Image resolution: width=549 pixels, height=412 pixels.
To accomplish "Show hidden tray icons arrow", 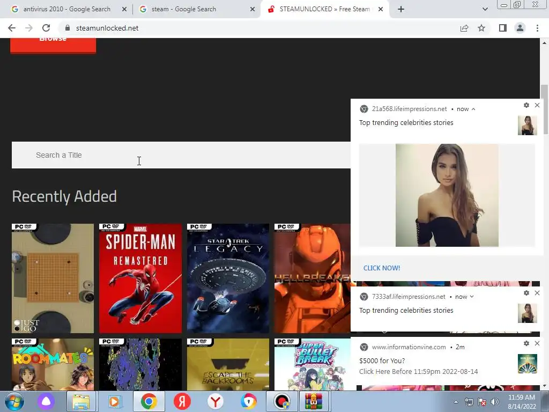I will (456, 402).
